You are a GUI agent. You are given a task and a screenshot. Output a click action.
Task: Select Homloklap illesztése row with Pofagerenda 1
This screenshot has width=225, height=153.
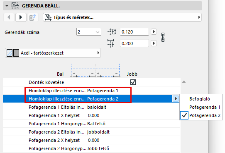(92, 91)
